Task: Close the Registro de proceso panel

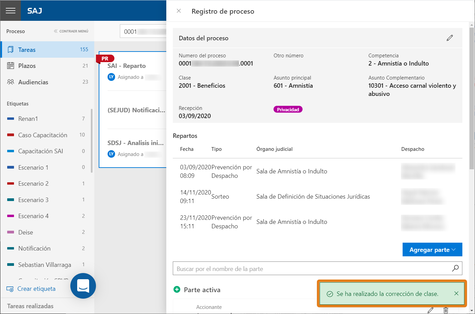Action: pos(179,11)
